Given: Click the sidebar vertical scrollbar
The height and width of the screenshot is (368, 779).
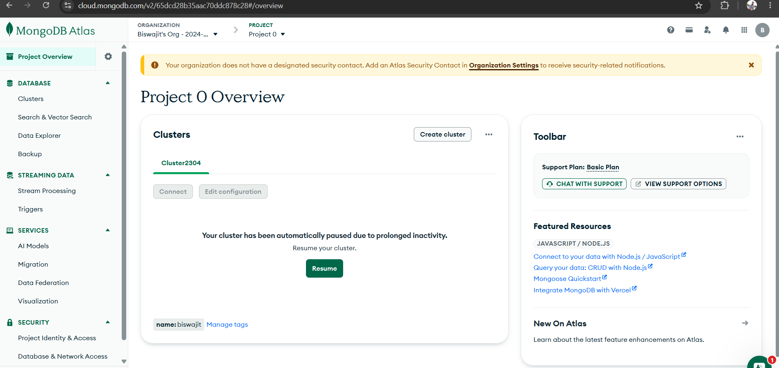Looking at the screenshot, I should point(124,195).
